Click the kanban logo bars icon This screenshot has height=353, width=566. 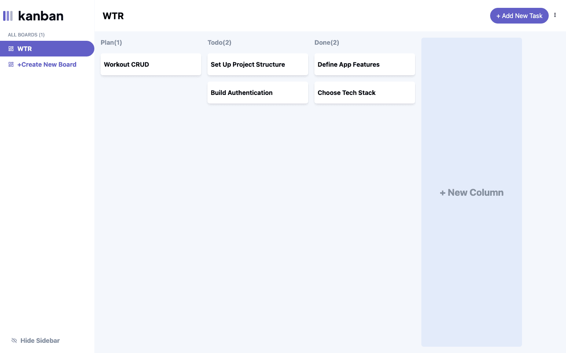[8, 16]
